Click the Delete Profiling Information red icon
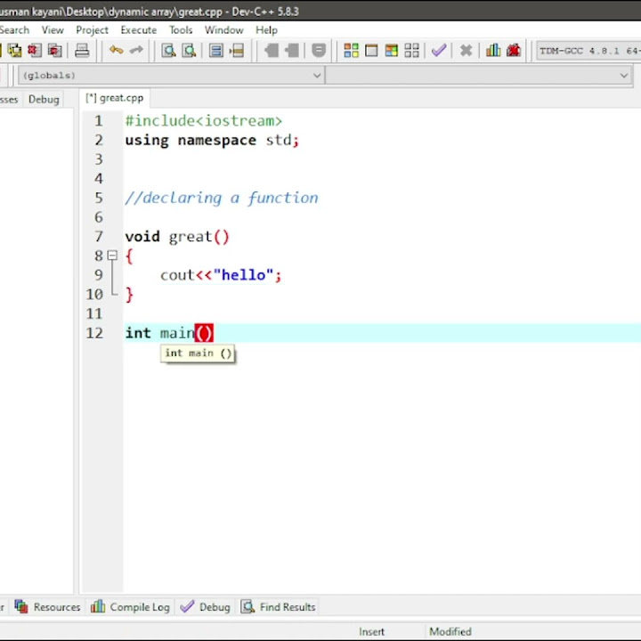The width and height of the screenshot is (641, 641). [514, 50]
